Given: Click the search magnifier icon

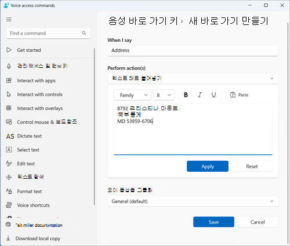Looking at the screenshot, I should coord(84,33).
